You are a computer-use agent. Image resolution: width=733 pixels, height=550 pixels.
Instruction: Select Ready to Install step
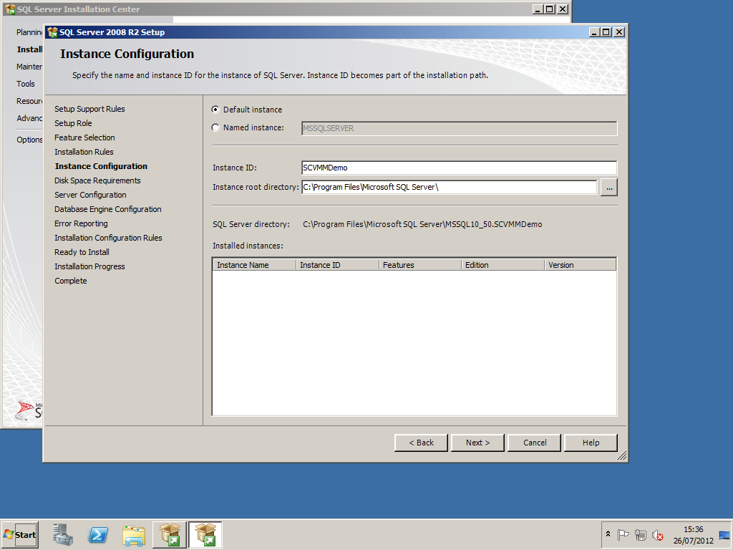coord(82,252)
